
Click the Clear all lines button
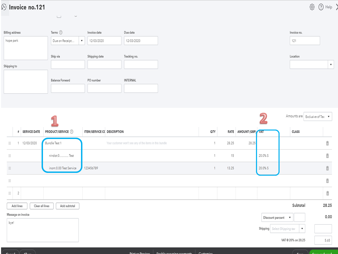[x=42, y=206]
